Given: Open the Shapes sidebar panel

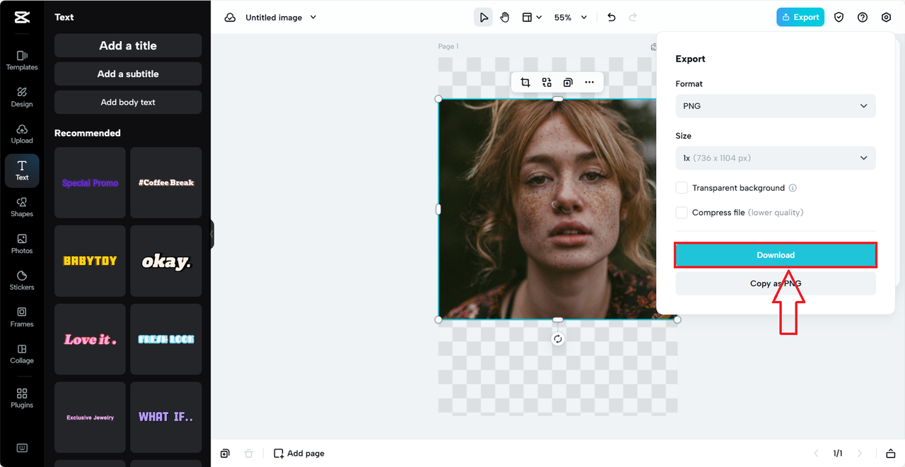Looking at the screenshot, I should pos(22,207).
